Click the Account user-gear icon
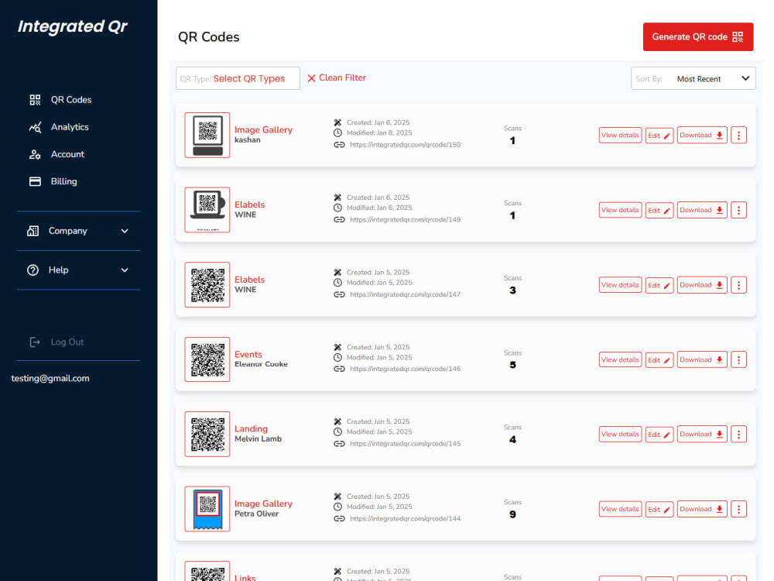 point(35,154)
